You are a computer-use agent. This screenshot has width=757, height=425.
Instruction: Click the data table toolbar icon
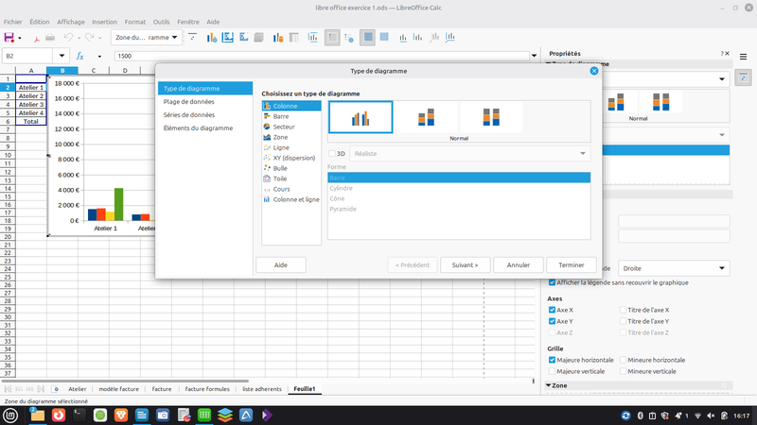coord(293,38)
